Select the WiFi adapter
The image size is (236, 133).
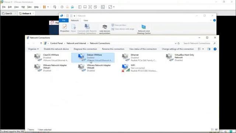140,68
